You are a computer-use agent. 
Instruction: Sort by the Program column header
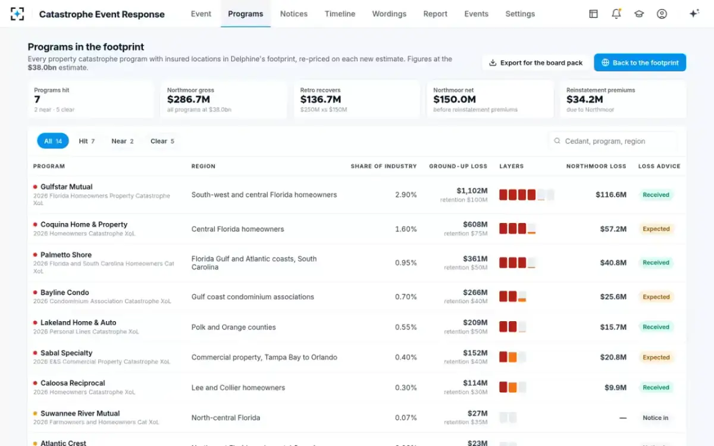click(x=49, y=167)
